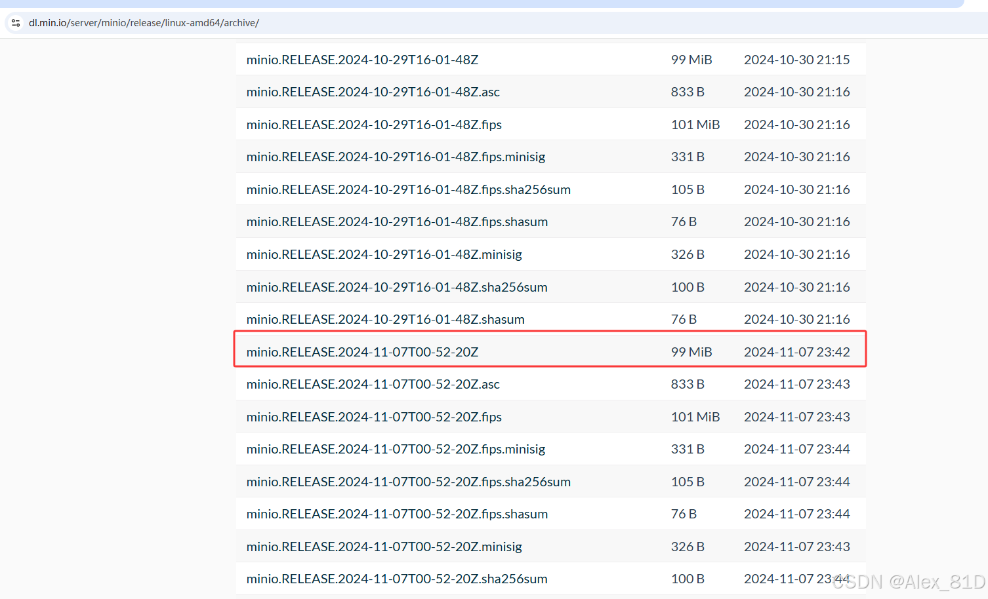
Task: Open minio.RELEASE.2024-11-07T00-52-20Z.fips.minisig
Action: [x=396, y=449]
